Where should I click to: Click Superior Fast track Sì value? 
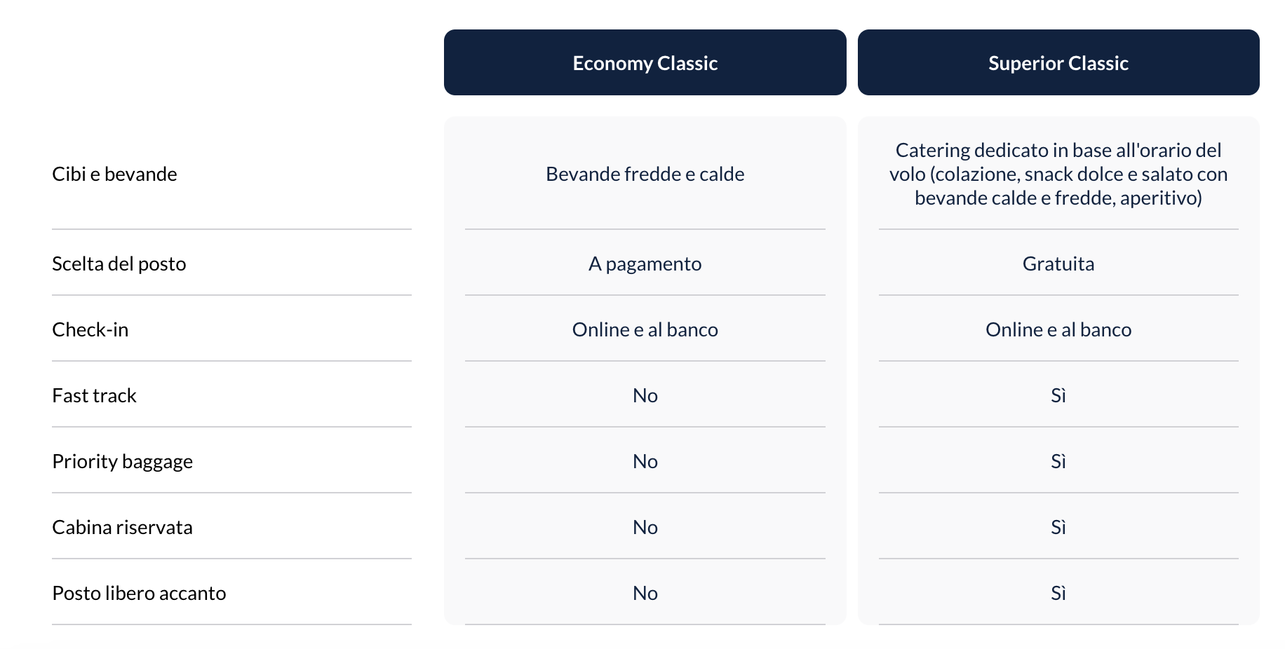pyautogui.click(x=1058, y=395)
